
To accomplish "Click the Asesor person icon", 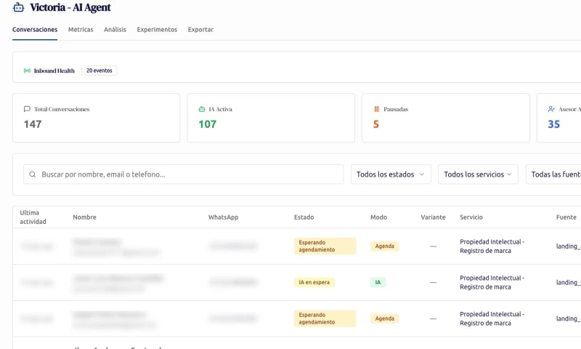I will coord(551,109).
